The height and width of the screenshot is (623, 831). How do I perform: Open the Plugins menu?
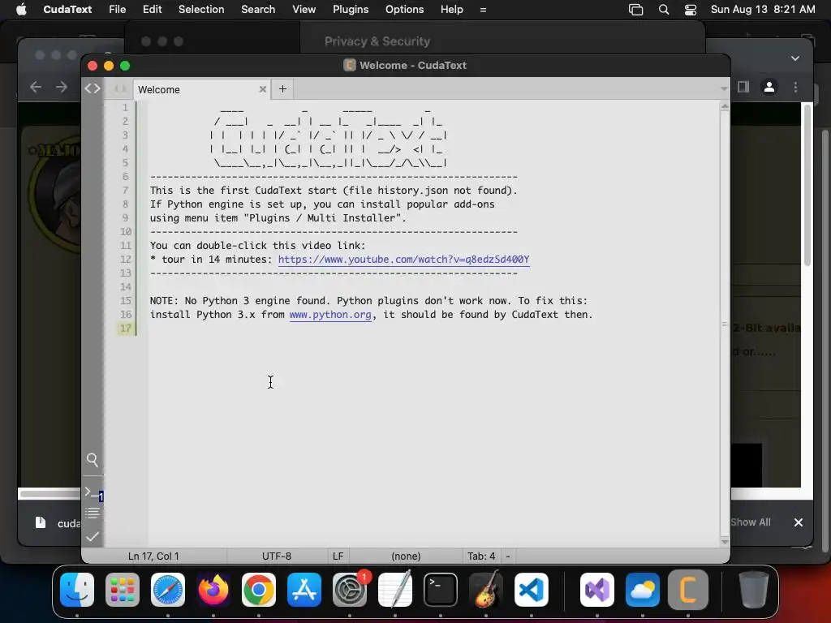click(351, 10)
